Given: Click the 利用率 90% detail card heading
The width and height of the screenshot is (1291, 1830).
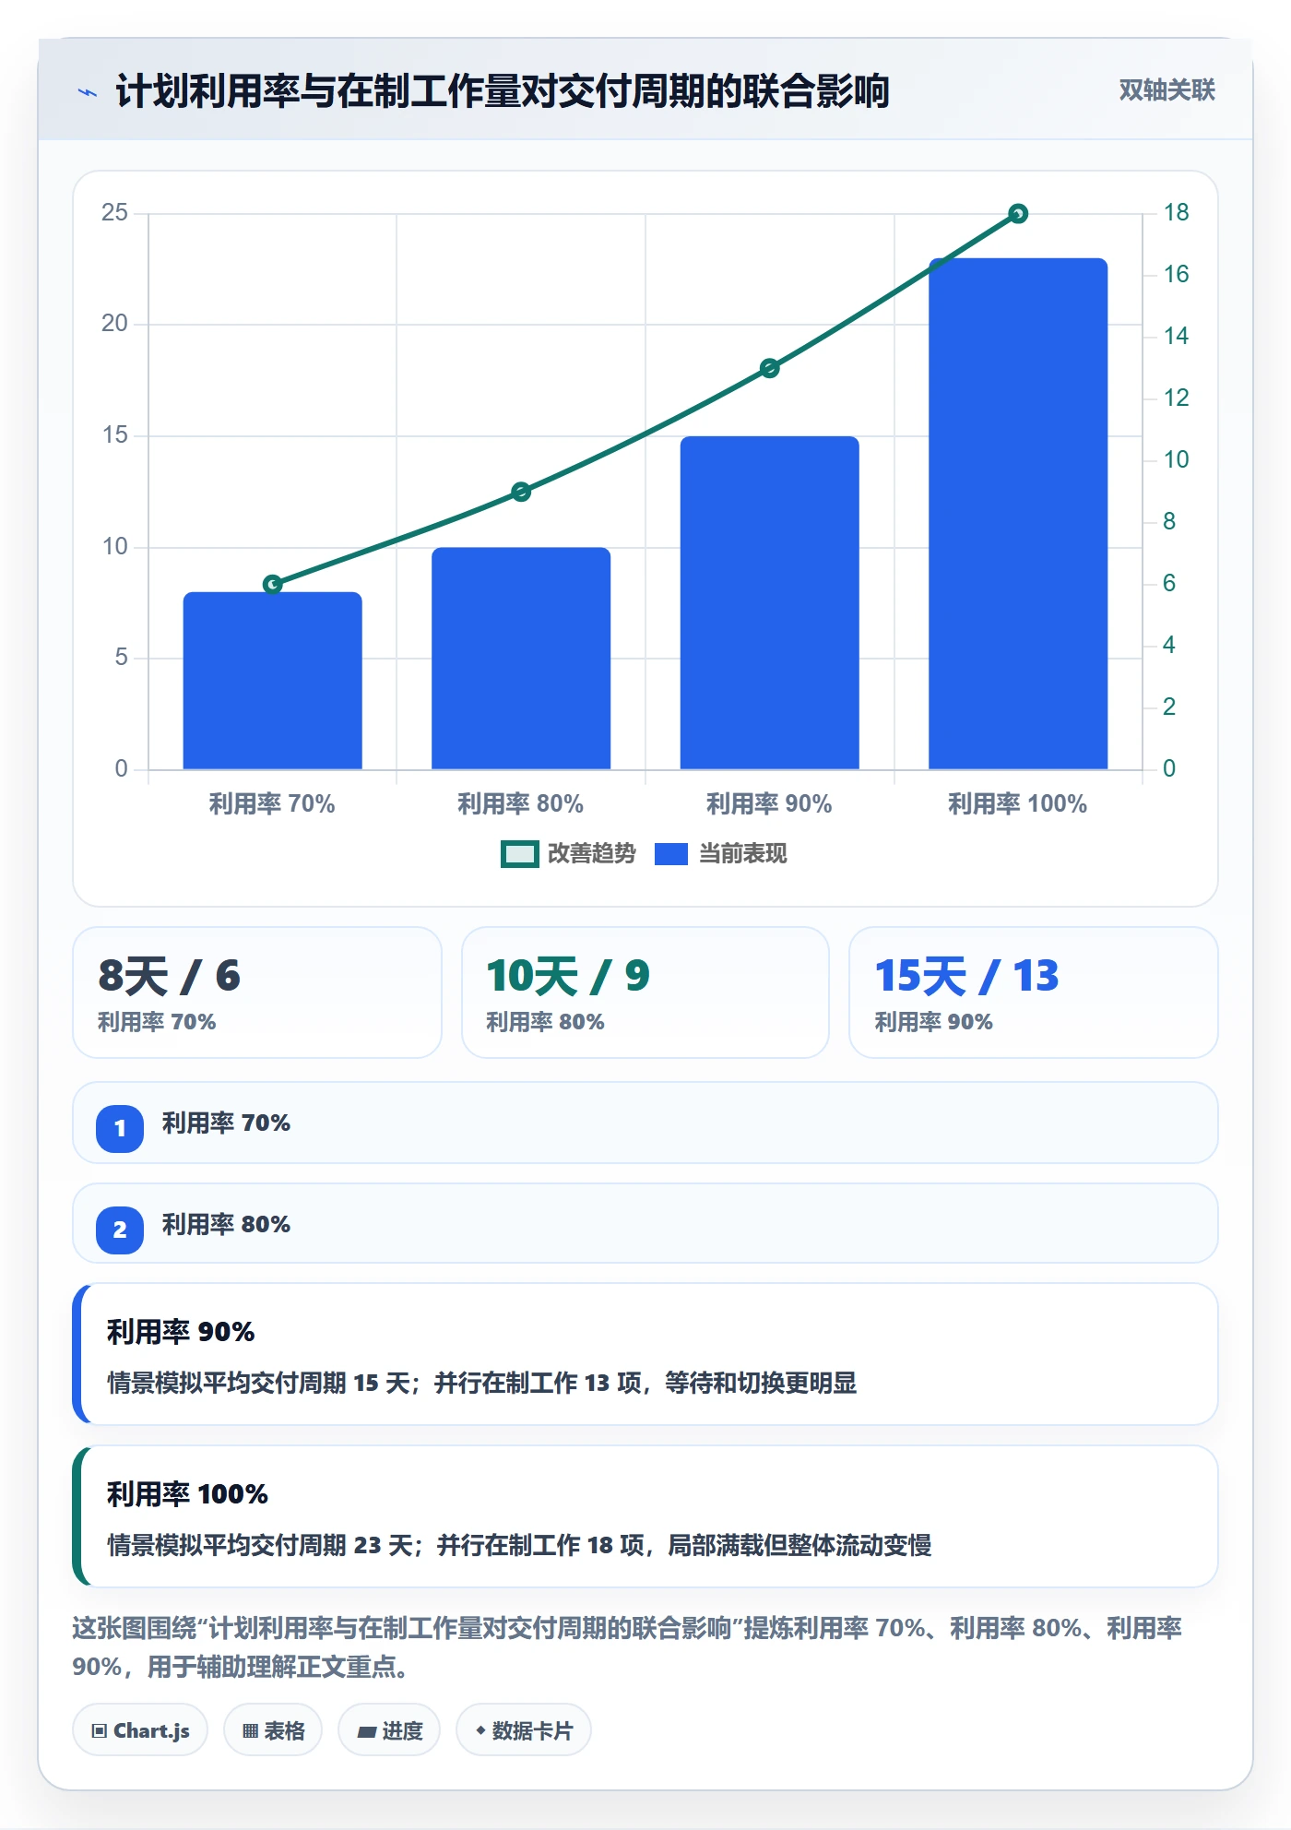Looking at the screenshot, I should pos(181,1332).
